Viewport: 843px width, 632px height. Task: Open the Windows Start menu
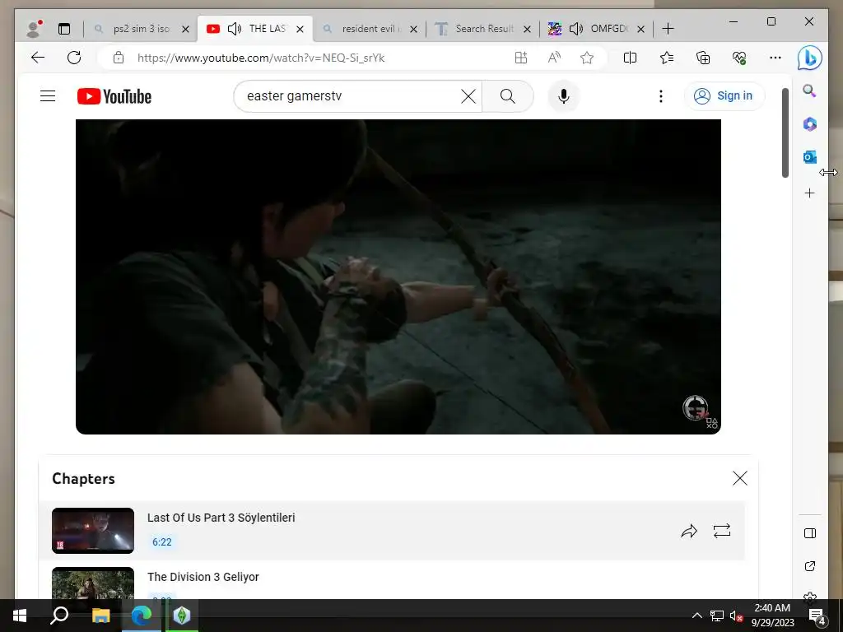(x=20, y=616)
